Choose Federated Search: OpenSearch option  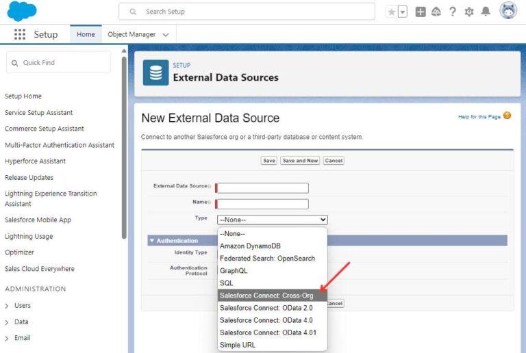[x=273, y=259]
